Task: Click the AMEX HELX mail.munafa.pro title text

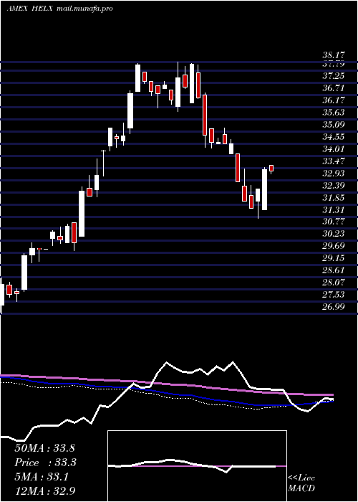Action: pos(59,9)
